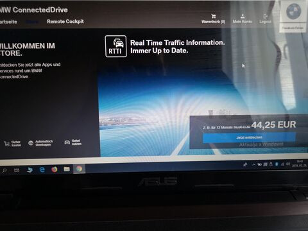The width and height of the screenshot is (308, 231).
Task: Click the Sofort nutzen icon
Action: pyautogui.click(x=67, y=142)
